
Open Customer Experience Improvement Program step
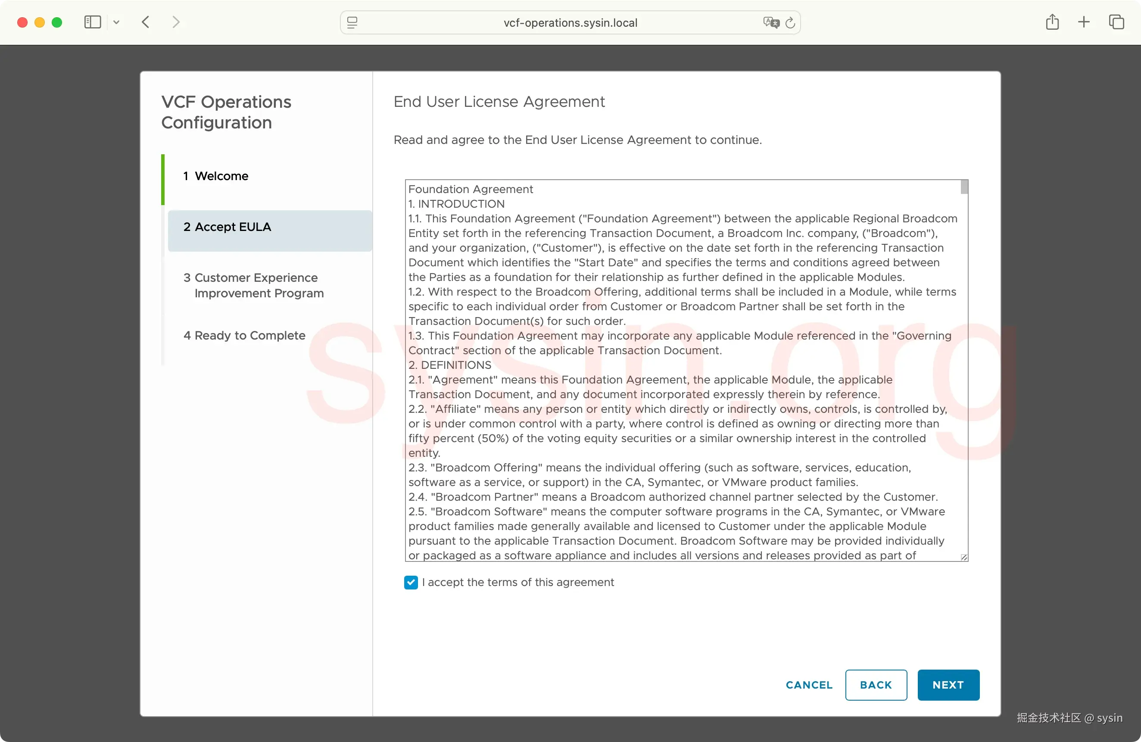tap(254, 285)
